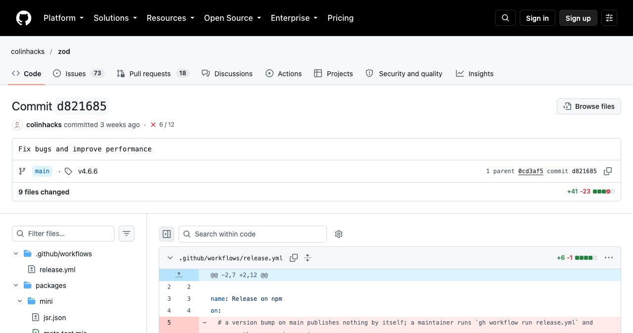This screenshot has width=633, height=333.
Task: Focus the Search within code field
Action: [253, 234]
